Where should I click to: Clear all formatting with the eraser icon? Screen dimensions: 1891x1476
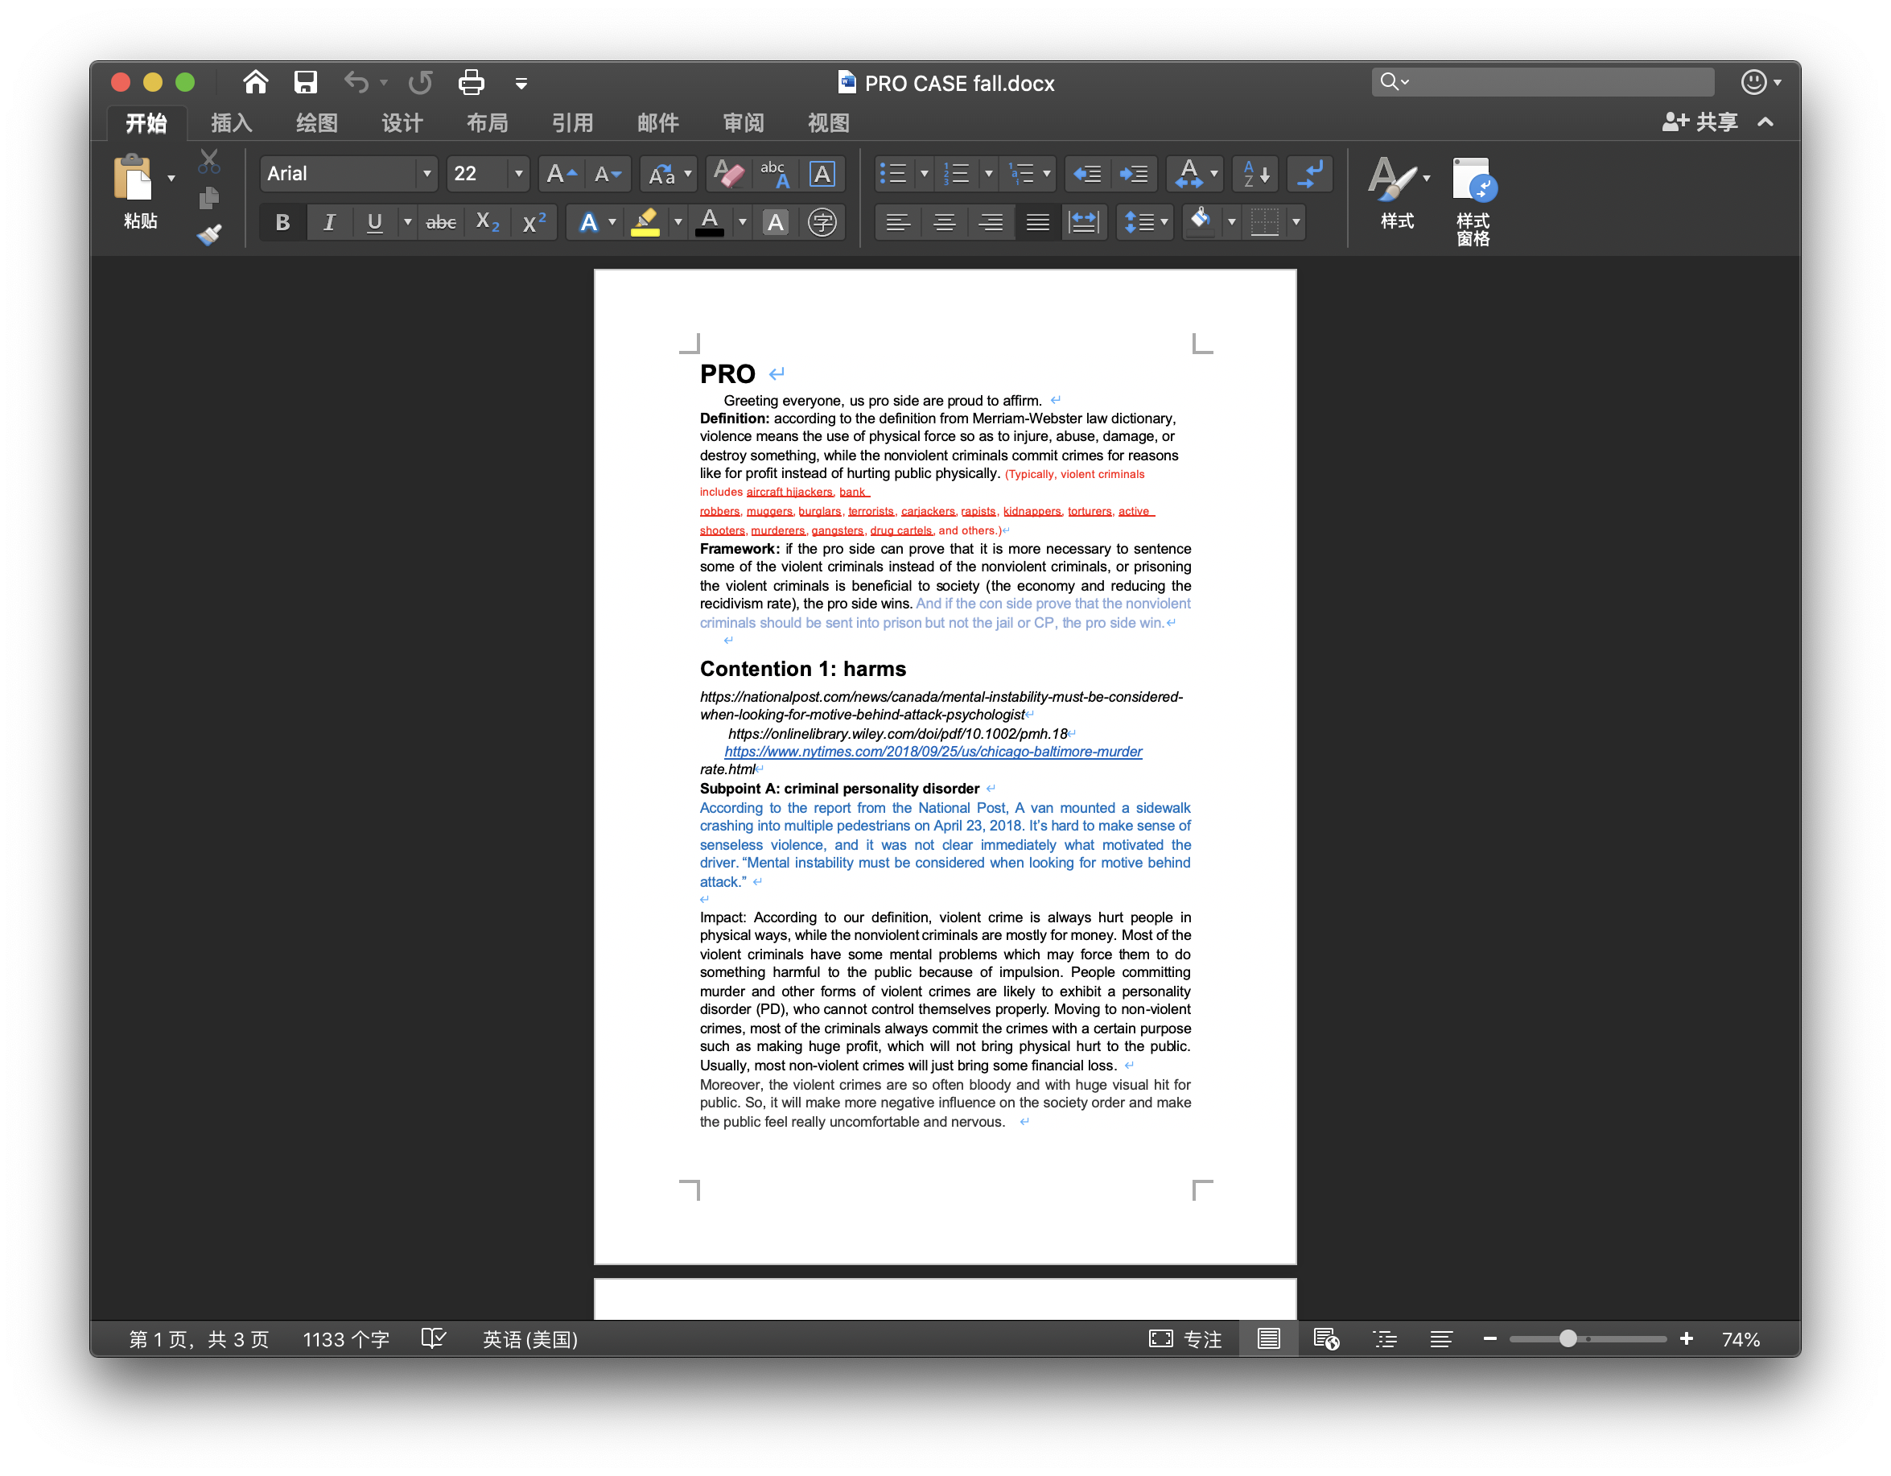pos(728,174)
